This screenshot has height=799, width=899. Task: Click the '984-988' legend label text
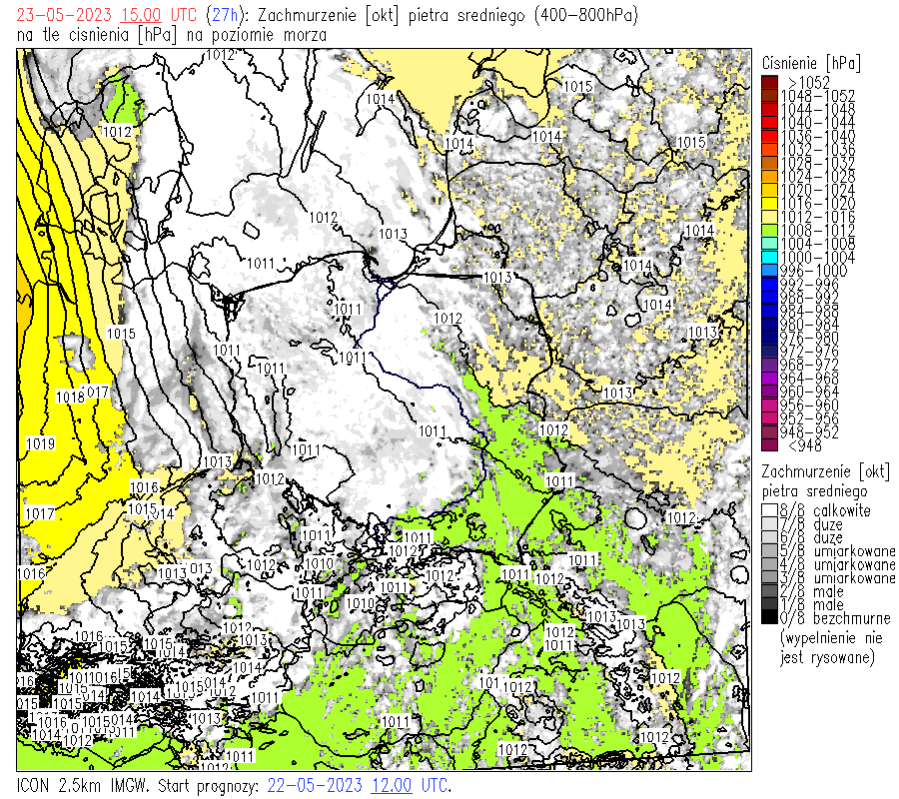point(809,312)
